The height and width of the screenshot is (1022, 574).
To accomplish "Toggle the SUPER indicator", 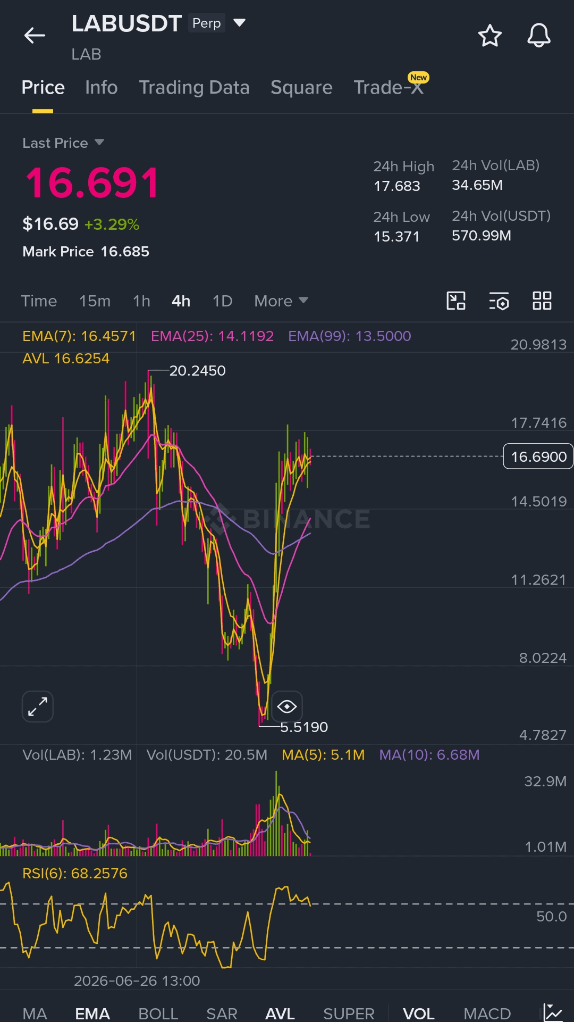I will coord(349,1013).
